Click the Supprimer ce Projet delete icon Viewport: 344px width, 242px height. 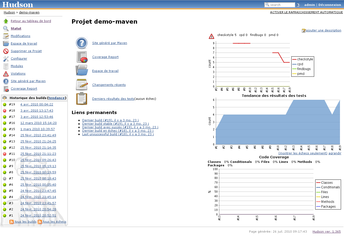click(x=6, y=51)
